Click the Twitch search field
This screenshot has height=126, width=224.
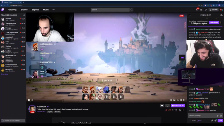tap(110, 10)
